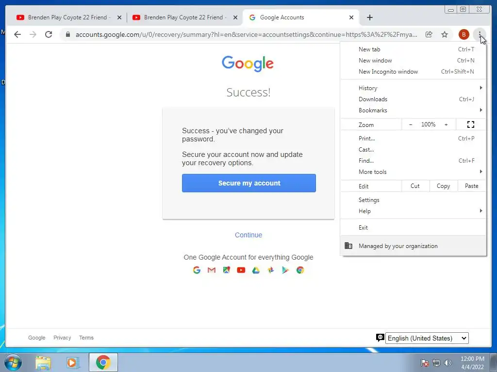The image size is (497, 372).
Task: Select Find... in the menu
Action: [x=413, y=161]
